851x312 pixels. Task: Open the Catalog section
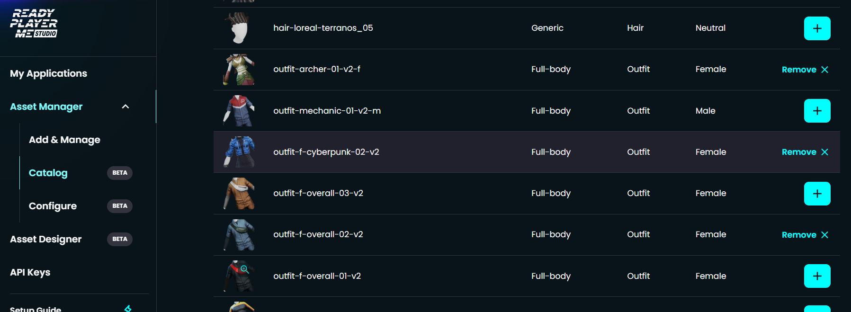coord(48,173)
